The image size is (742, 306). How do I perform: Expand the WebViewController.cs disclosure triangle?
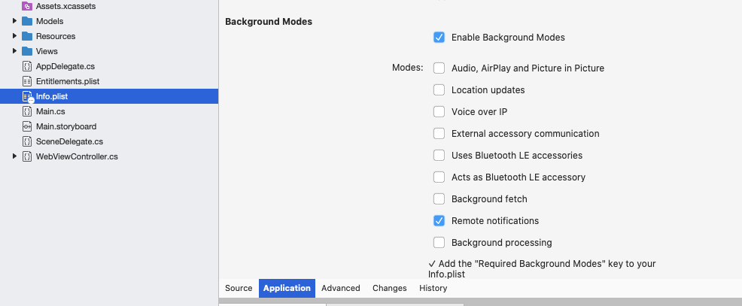(x=14, y=156)
